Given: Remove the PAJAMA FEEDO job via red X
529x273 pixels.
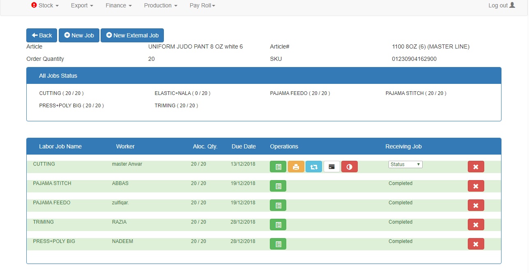Looking at the screenshot, I should coord(476,205).
